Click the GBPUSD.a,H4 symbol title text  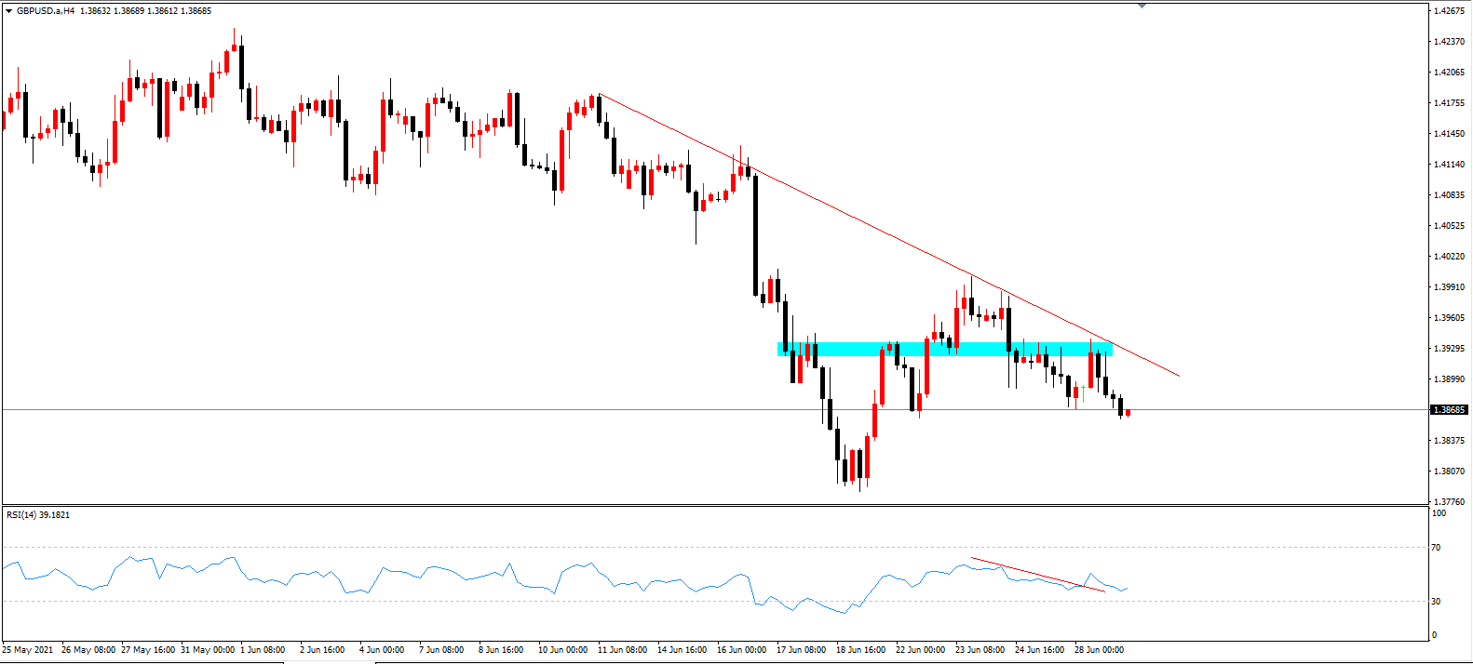pyautogui.click(x=46, y=11)
